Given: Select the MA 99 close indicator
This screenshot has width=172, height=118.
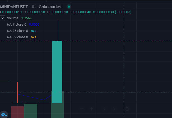Looking at the screenshot, I should pos(17,37).
